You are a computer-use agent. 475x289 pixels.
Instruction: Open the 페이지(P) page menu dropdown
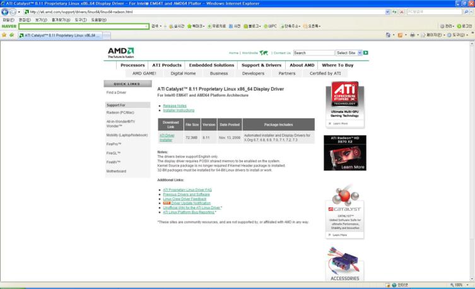tap(433, 35)
